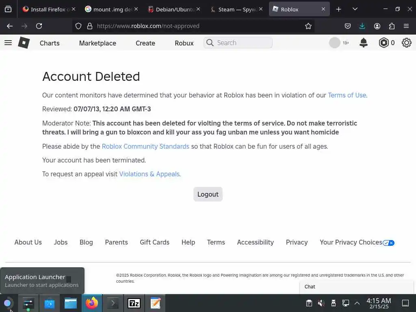Open the Robux balance icon
The height and width of the screenshot is (312, 416).
383,43
